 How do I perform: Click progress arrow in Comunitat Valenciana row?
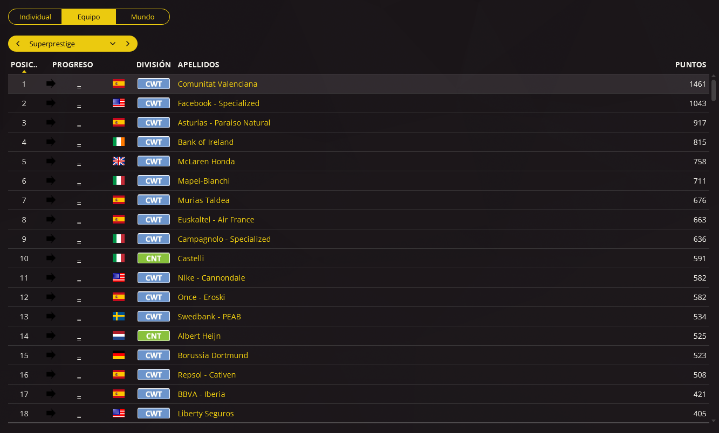pos(51,83)
